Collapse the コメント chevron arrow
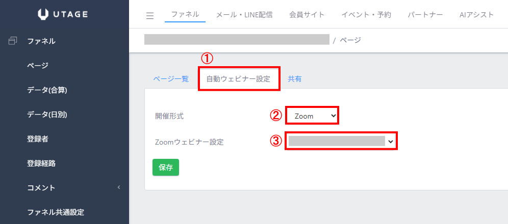Viewport: 508px width, 224px height. point(119,187)
